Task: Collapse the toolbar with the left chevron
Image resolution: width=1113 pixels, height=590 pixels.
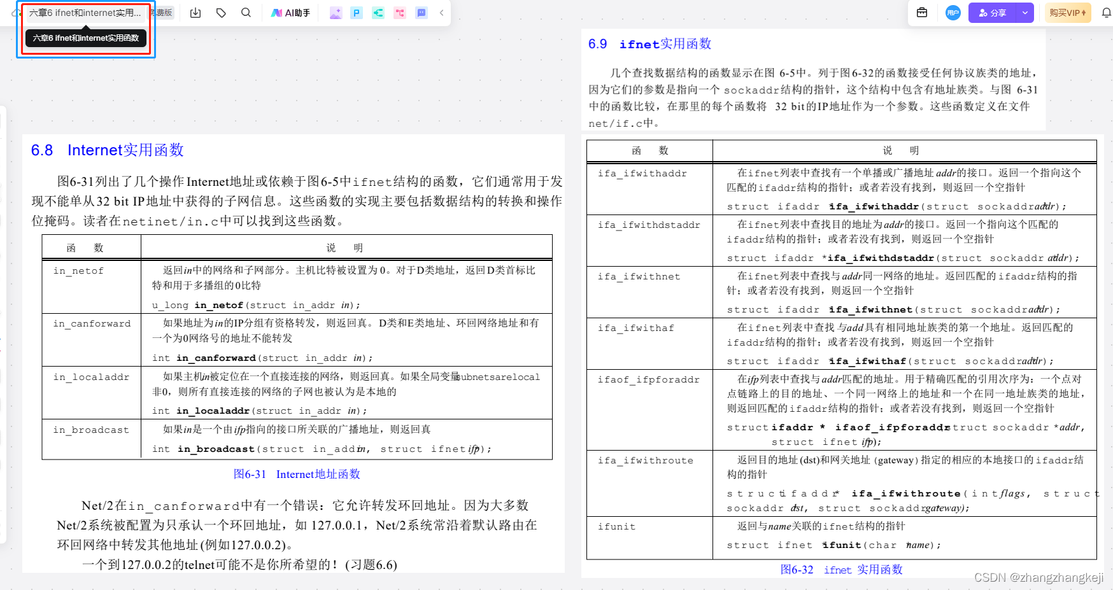Action: point(441,13)
